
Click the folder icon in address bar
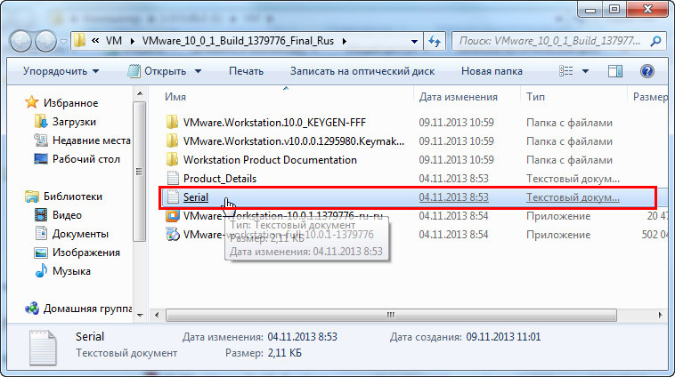(x=79, y=41)
